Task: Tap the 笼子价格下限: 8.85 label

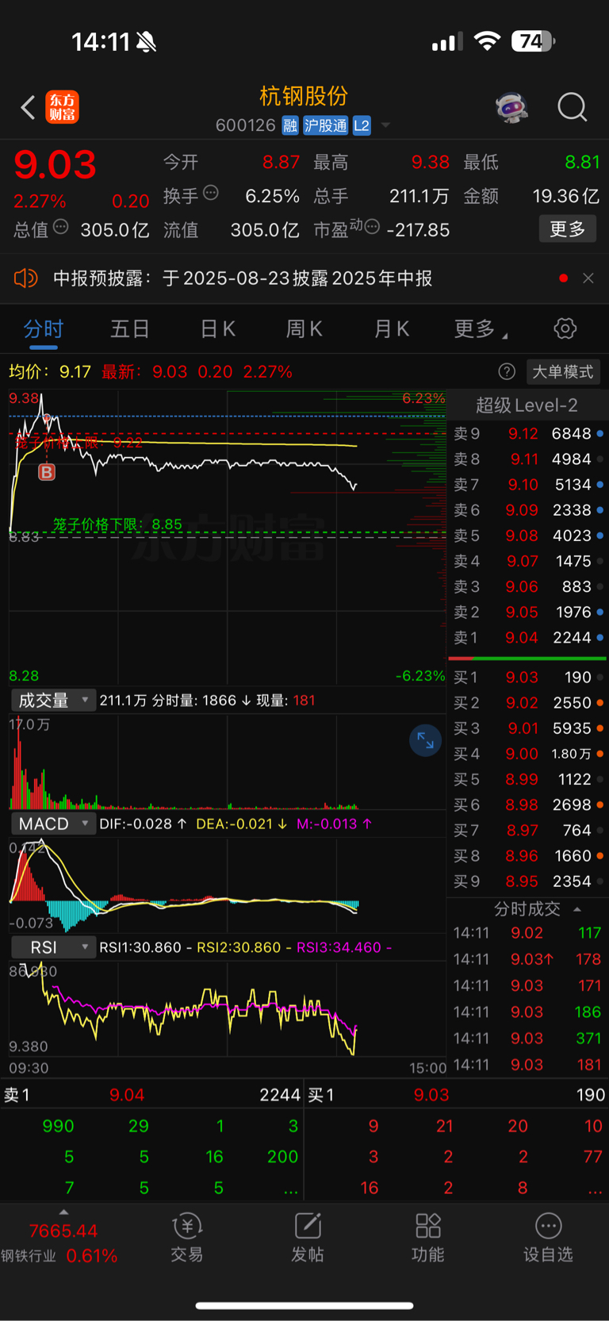Action: coord(117,524)
